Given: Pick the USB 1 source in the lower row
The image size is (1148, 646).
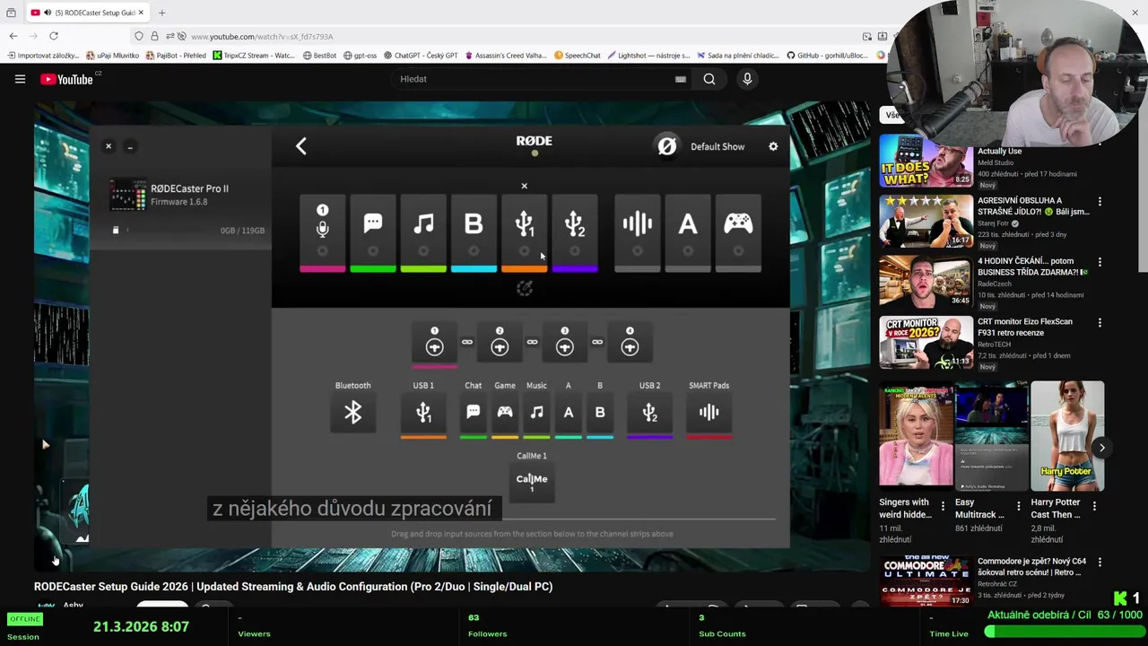Looking at the screenshot, I should [x=423, y=414].
